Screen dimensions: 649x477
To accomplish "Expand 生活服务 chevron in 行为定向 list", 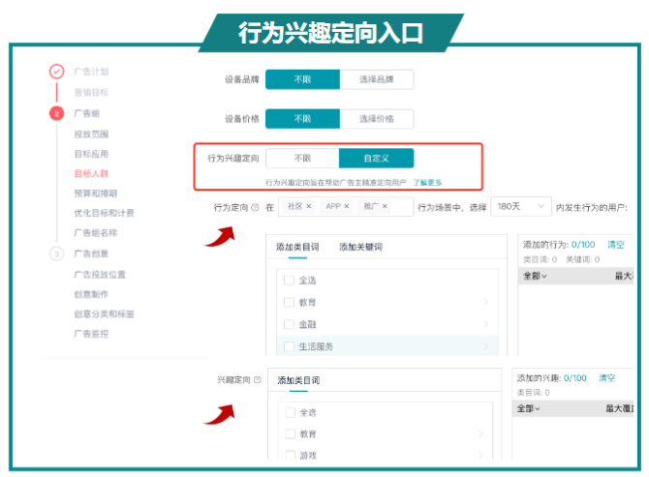I will tap(486, 346).
